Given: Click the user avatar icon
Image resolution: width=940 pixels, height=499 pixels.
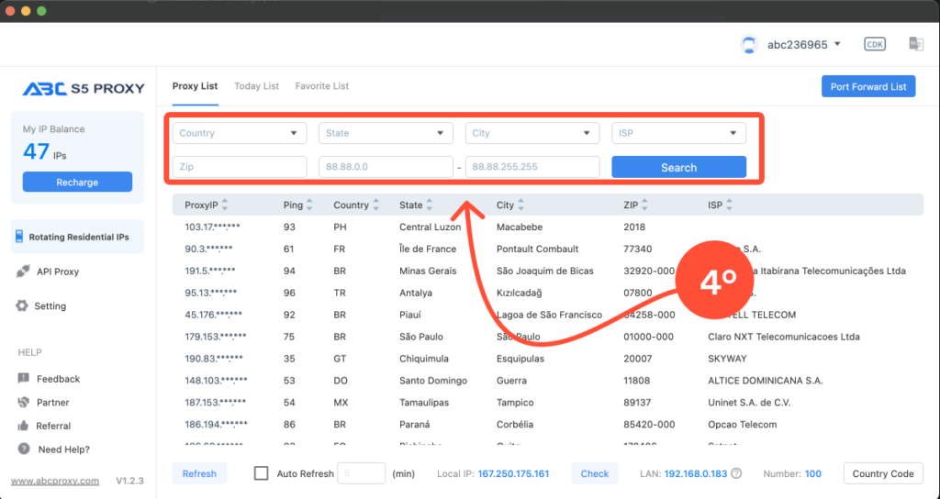Looking at the screenshot, I should pyautogui.click(x=749, y=44).
